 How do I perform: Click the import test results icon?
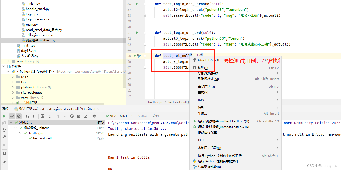[79, 116]
